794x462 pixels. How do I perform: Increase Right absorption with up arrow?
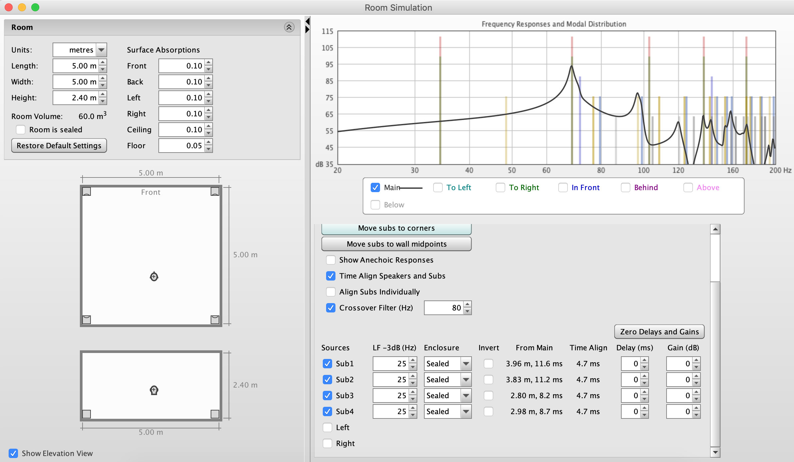(209, 110)
